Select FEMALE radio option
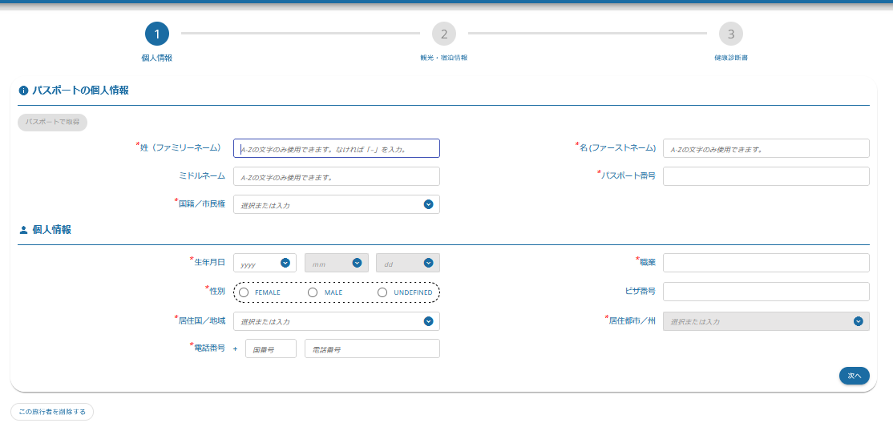This screenshot has width=893, height=427. pos(244,292)
